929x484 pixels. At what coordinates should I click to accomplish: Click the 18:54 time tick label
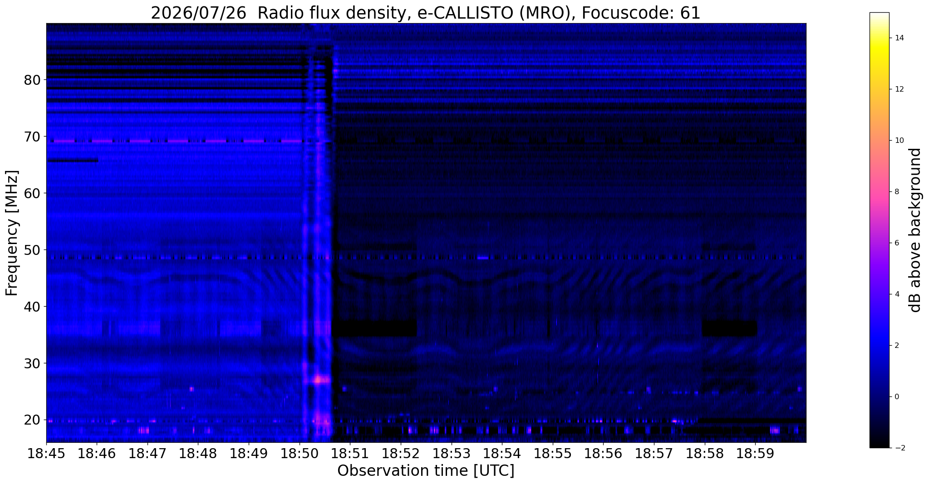[502, 454]
